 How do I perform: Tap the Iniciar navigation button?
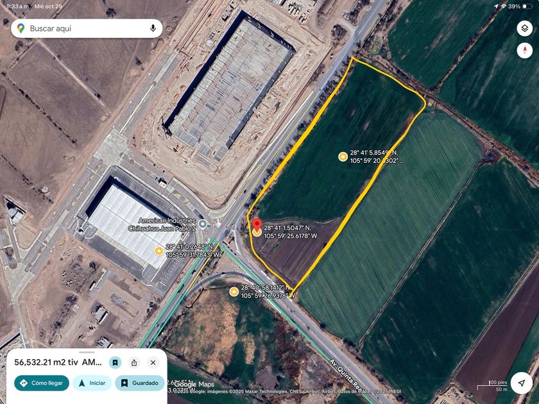(92, 383)
